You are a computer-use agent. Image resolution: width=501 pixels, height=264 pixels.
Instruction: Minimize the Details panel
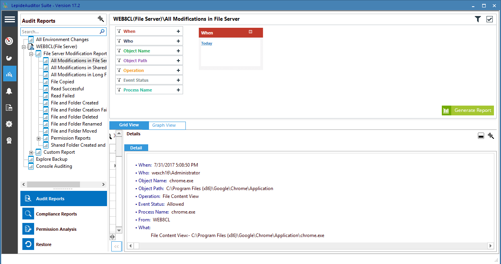[x=481, y=136]
